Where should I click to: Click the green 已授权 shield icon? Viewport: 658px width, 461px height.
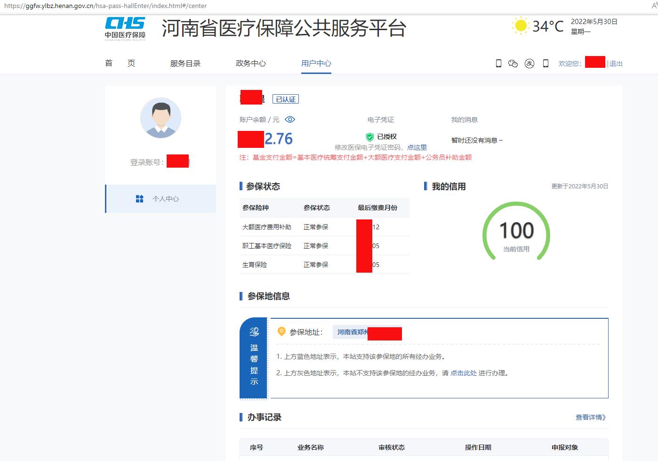pos(371,137)
